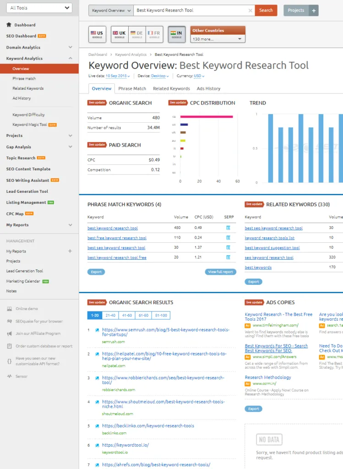Image resolution: width=343 pixels, height=469 pixels.
Task: Click external link icon for keywordtool.io result
Action: click(97, 445)
